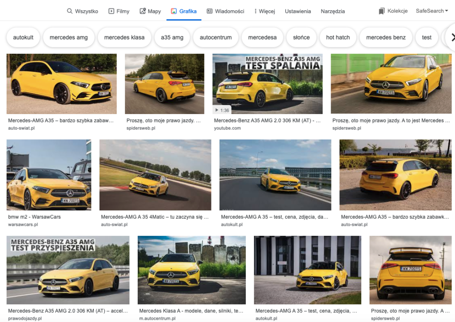Click the three-dot Więcej icon
The height and width of the screenshot is (322, 455).
tap(255, 11)
